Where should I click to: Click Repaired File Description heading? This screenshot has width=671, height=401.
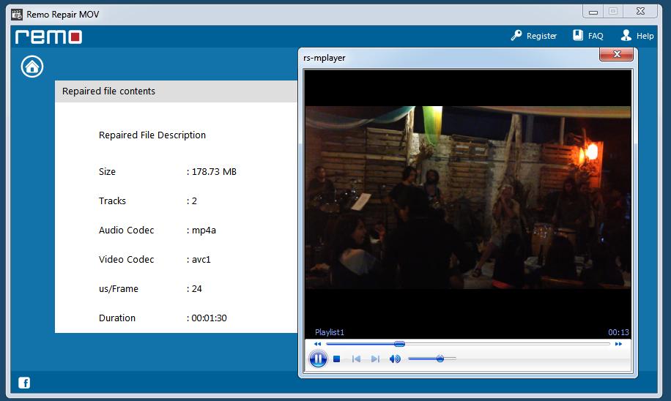[152, 135]
